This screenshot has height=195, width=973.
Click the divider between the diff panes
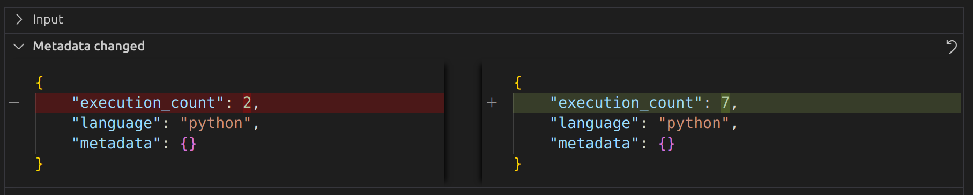tap(463, 123)
